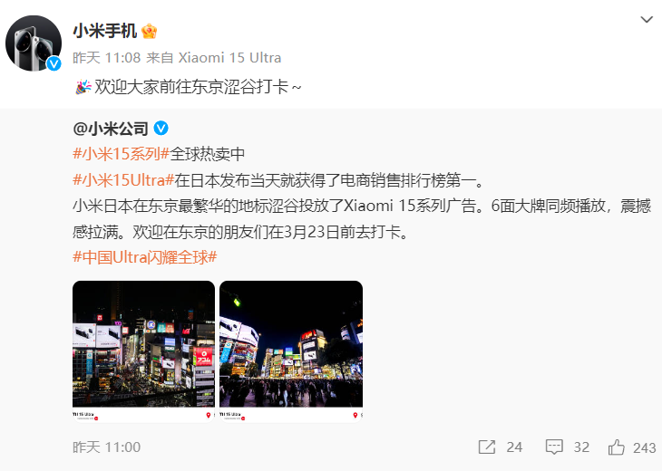Screen dimensions: 662x471
Task: Click the 昨天 11:08 post timestamp
Action: pyautogui.click(x=106, y=58)
